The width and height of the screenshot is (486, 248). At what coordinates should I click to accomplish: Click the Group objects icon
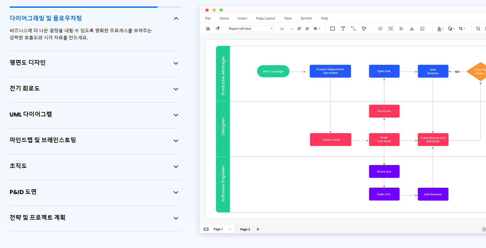(391, 28)
